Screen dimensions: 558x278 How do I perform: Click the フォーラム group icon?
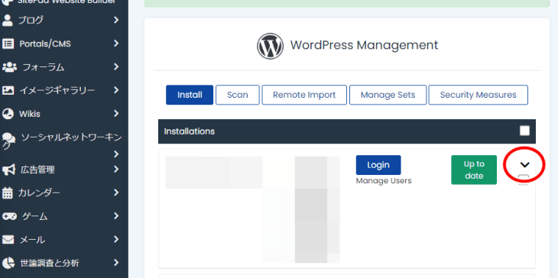click(x=9, y=67)
